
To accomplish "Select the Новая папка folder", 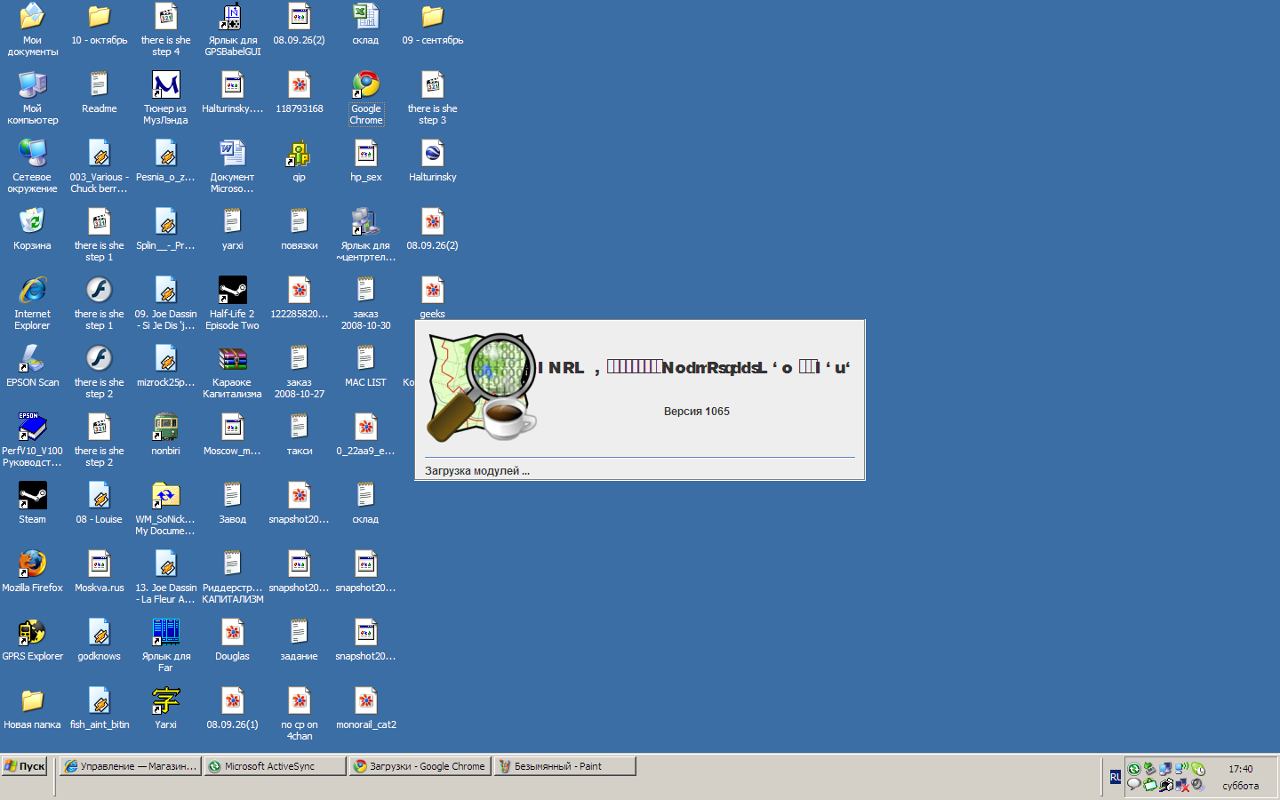I will tap(33, 701).
